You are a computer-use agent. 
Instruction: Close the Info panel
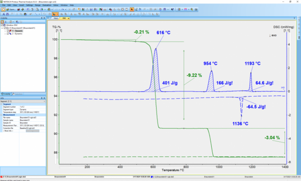coord(44,98)
